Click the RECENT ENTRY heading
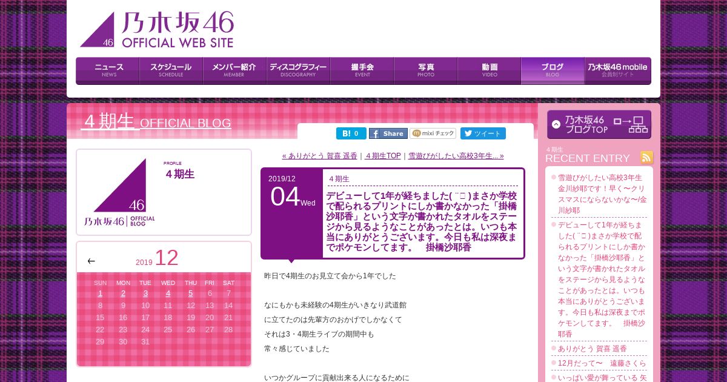This screenshot has height=382, width=727. 588,158
